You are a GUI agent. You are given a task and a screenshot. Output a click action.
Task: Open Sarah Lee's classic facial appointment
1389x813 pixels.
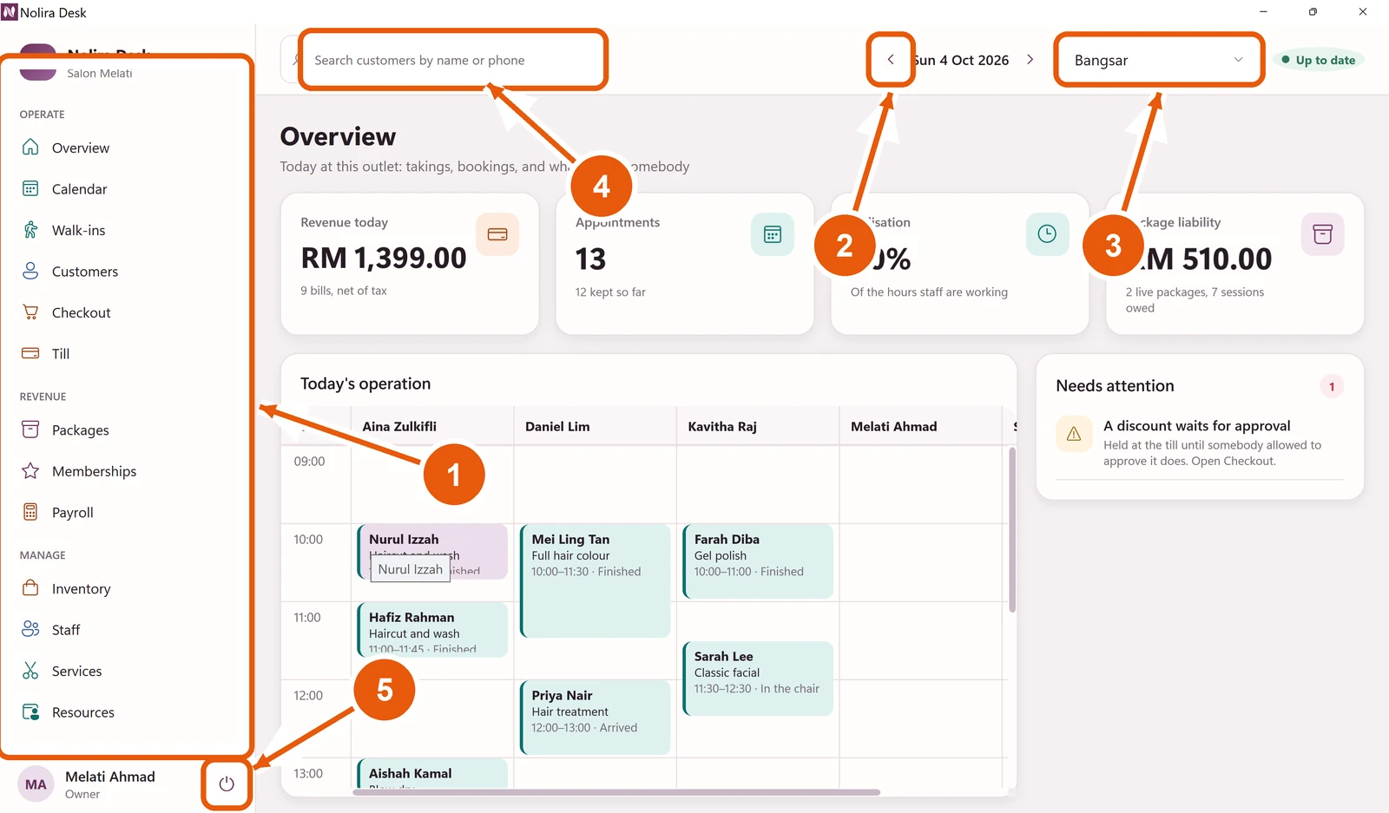coord(758,679)
